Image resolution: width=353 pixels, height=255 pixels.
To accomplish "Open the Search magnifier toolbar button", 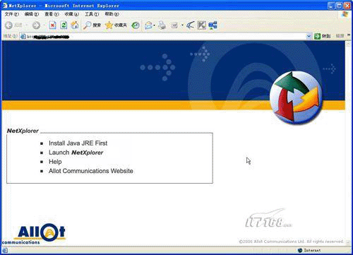I will [92, 25].
